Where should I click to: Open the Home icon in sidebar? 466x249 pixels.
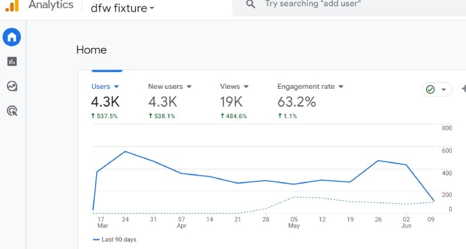click(x=12, y=37)
